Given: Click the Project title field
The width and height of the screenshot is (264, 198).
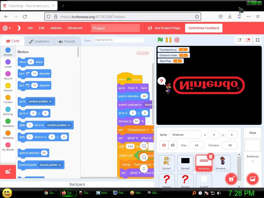Looking at the screenshot, I should (115, 28).
